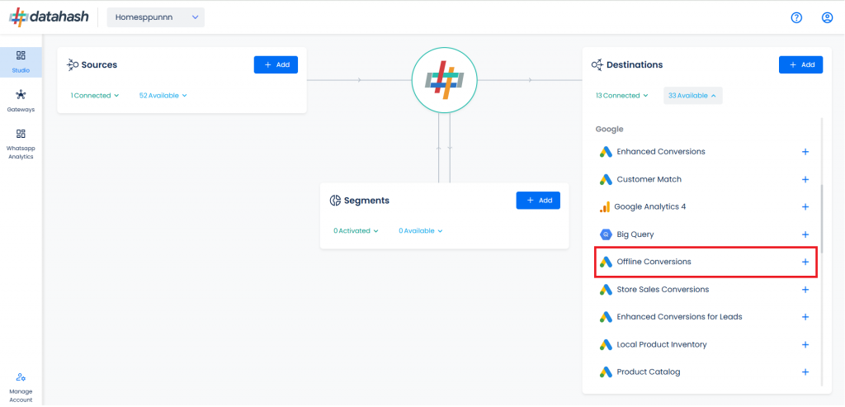Click the Google group heading
This screenshot has width=845, height=407.
point(609,130)
